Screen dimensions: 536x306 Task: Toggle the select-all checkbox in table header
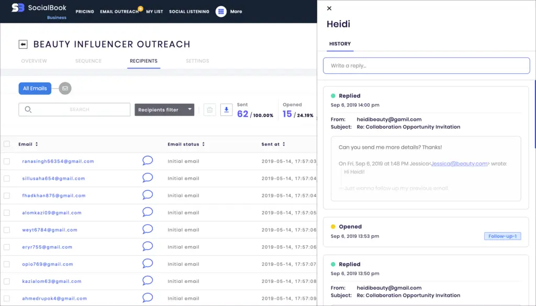tap(7, 144)
